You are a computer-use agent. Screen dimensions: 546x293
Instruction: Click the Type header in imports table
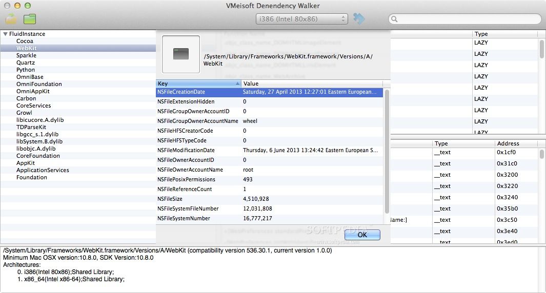pyautogui.click(x=504, y=34)
